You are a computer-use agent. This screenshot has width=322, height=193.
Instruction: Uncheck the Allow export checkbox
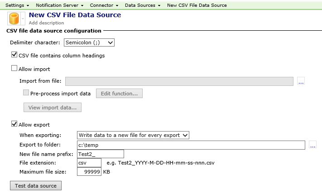coord(14,124)
